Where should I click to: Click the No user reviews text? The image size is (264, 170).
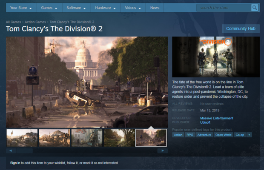click(212, 104)
